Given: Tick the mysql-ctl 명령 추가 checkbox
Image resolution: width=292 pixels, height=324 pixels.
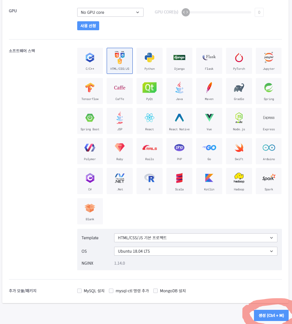Looking at the screenshot, I should [x=111, y=291].
